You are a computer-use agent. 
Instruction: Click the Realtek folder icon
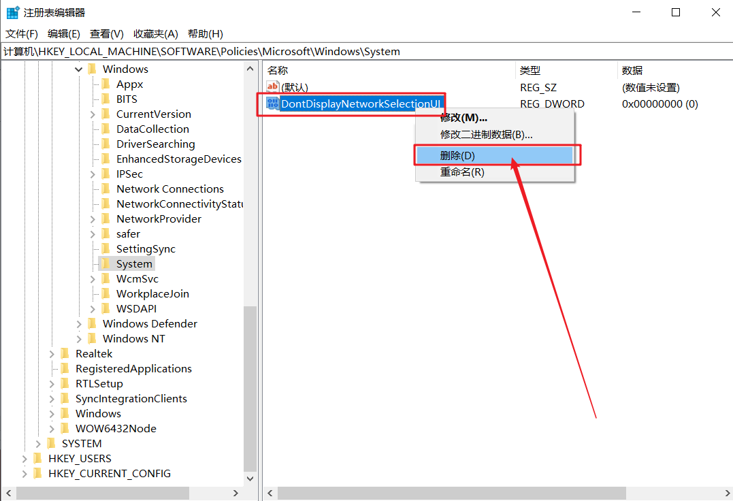tap(65, 354)
